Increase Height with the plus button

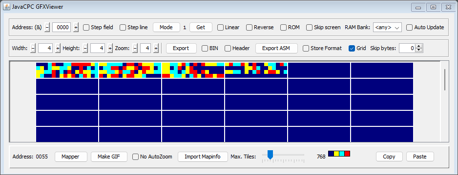(110, 48)
